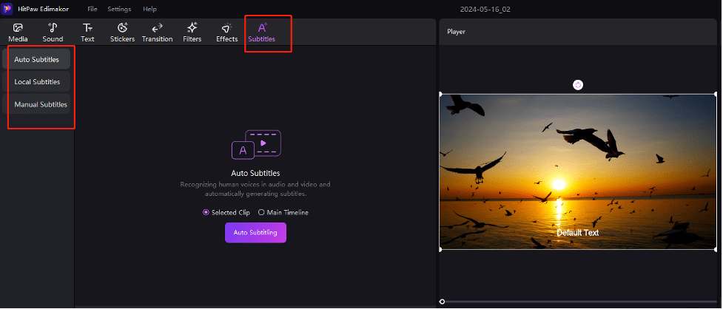Switch to the Subtitles tool
This screenshot has width=723, height=309.
(261, 33)
